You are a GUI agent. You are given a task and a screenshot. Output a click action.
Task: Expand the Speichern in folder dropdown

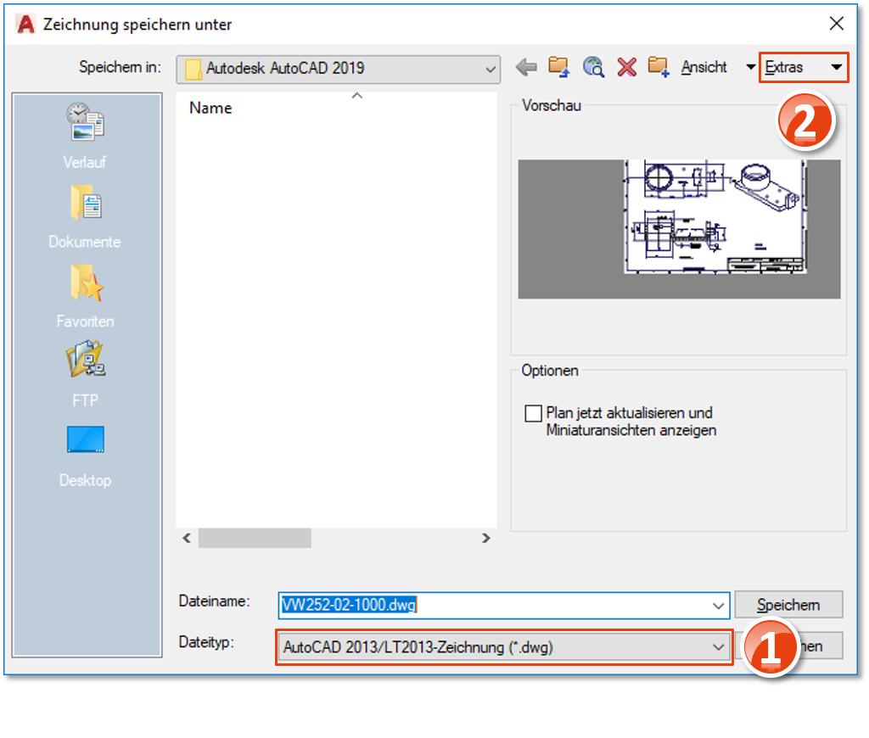click(490, 69)
